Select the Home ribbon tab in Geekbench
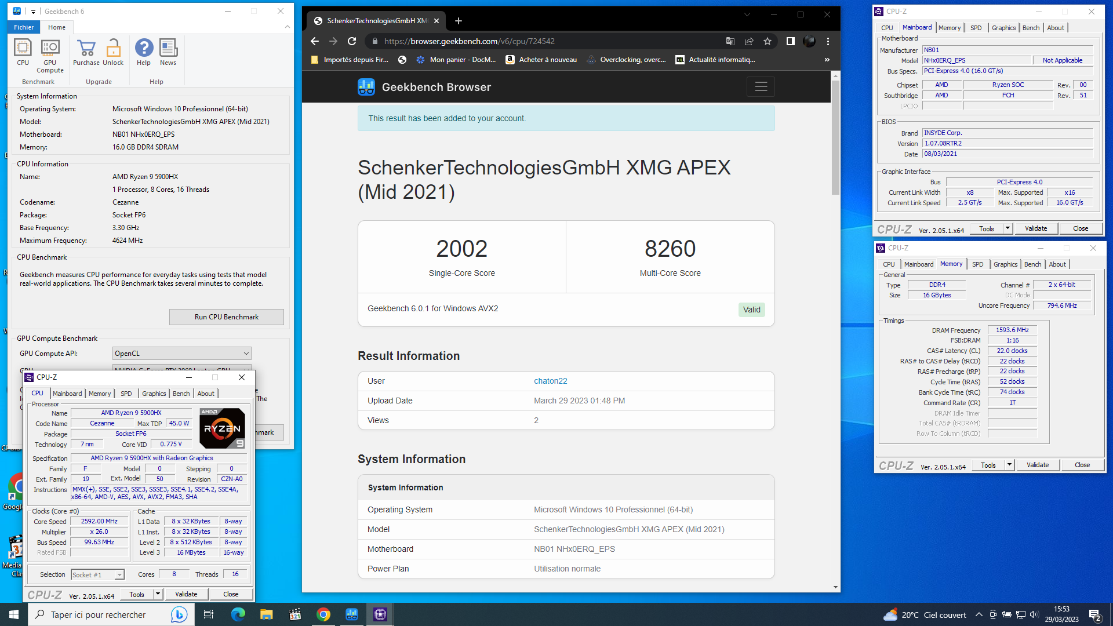 coord(57,27)
